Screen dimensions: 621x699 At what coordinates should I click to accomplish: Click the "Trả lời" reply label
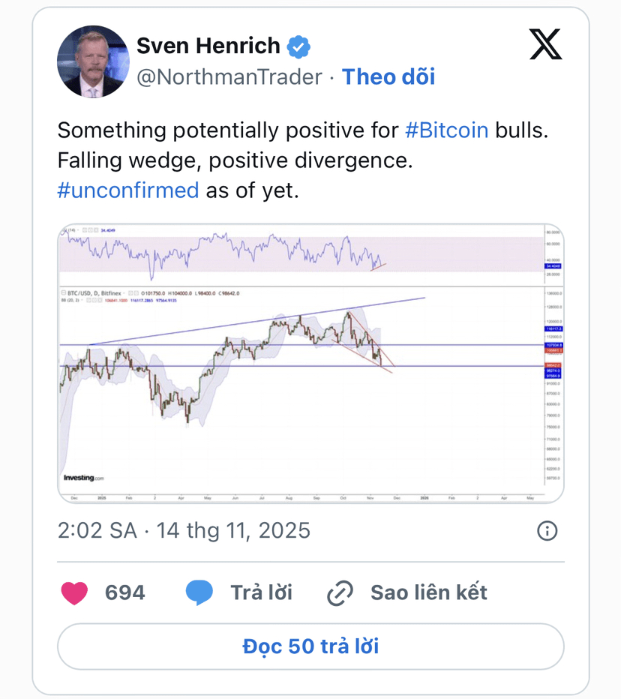261,592
